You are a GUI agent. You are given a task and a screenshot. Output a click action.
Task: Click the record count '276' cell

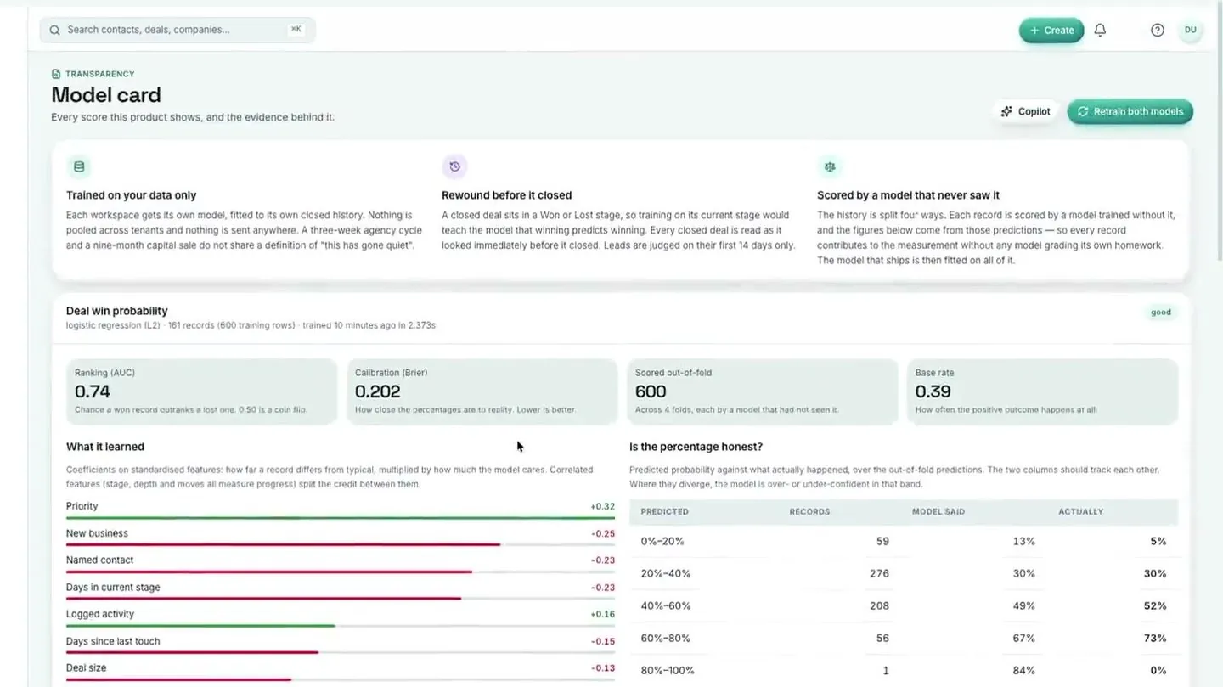click(x=879, y=573)
